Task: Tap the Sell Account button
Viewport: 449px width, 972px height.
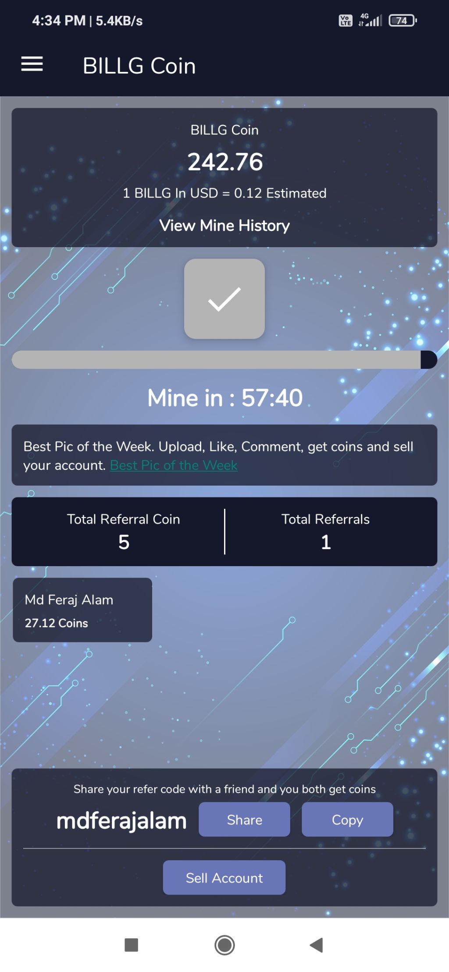Action: (x=224, y=877)
